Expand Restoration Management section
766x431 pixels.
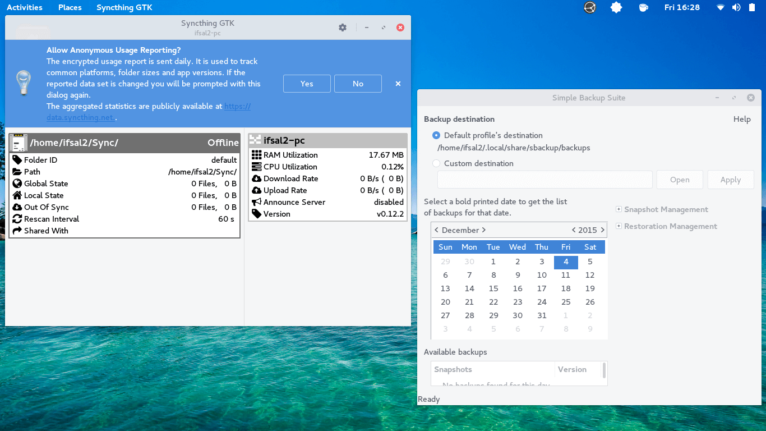click(x=619, y=226)
